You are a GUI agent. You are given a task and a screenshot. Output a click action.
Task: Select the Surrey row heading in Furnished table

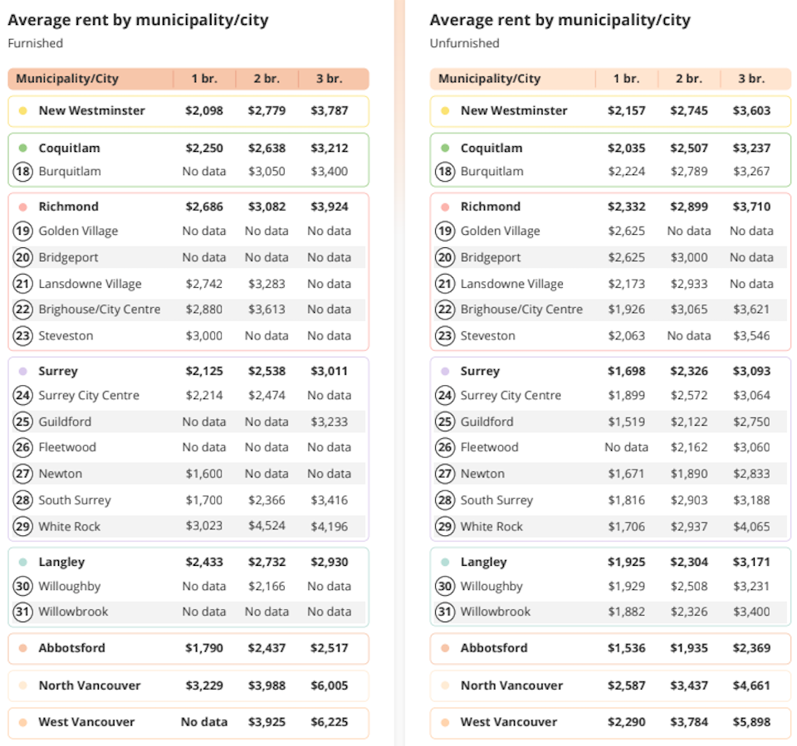58,371
